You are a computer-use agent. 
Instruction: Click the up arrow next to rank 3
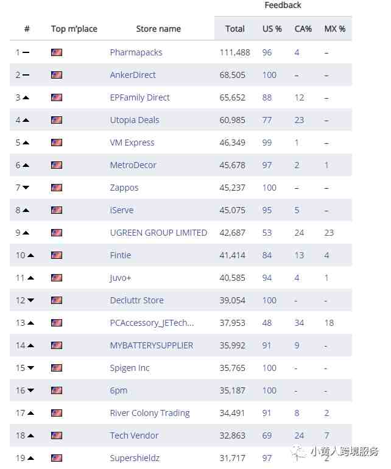pos(26,97)
